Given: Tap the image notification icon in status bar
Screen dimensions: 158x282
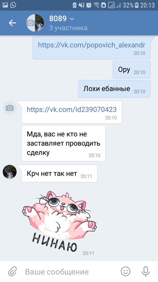Looking at the screenshot, I should click(5, 5).
